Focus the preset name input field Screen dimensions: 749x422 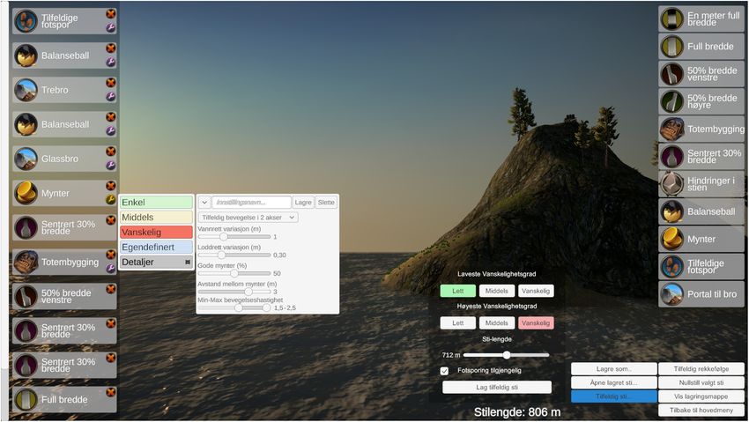click(251, 203)
